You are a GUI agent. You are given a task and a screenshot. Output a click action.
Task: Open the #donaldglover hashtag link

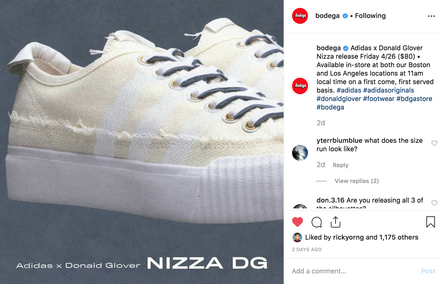point(339,99)
